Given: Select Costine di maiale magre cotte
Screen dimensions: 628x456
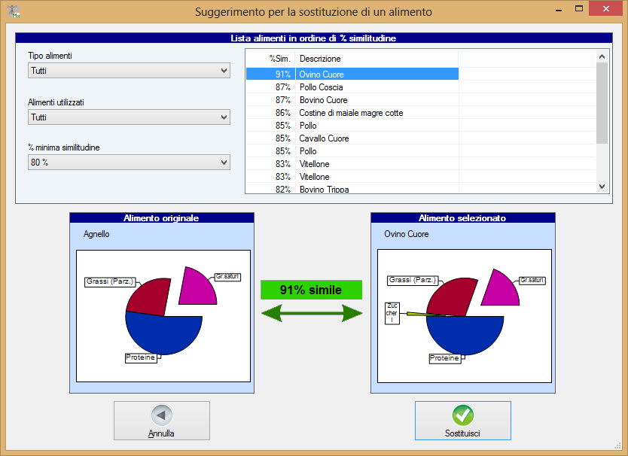Looking at the screenshot, I should coord(350,113).
